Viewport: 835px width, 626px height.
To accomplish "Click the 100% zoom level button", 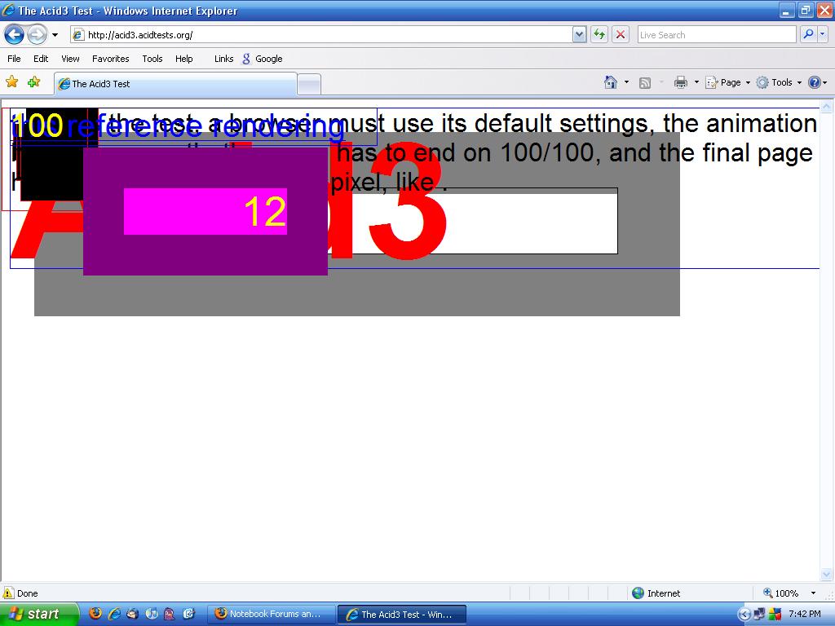I will point(780,593).
